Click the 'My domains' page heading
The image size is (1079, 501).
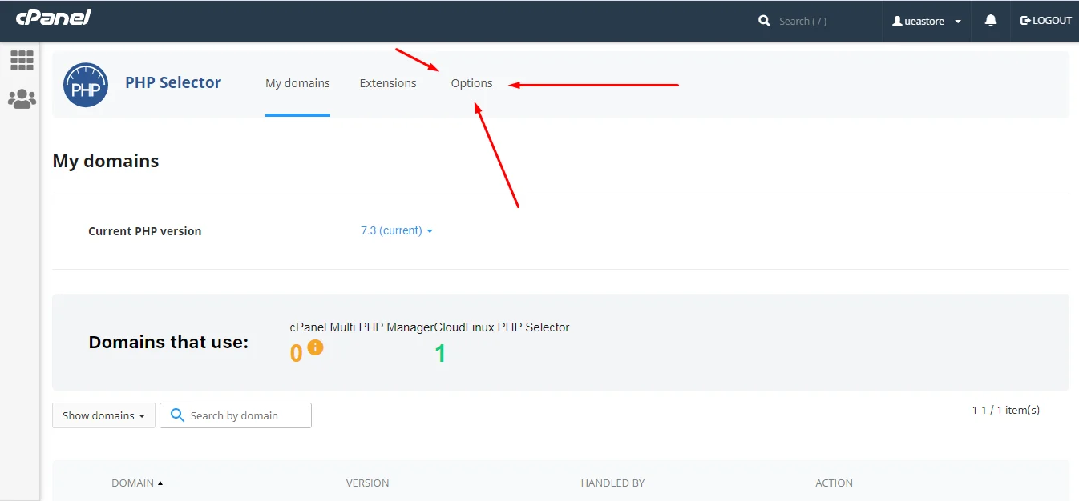106,161
